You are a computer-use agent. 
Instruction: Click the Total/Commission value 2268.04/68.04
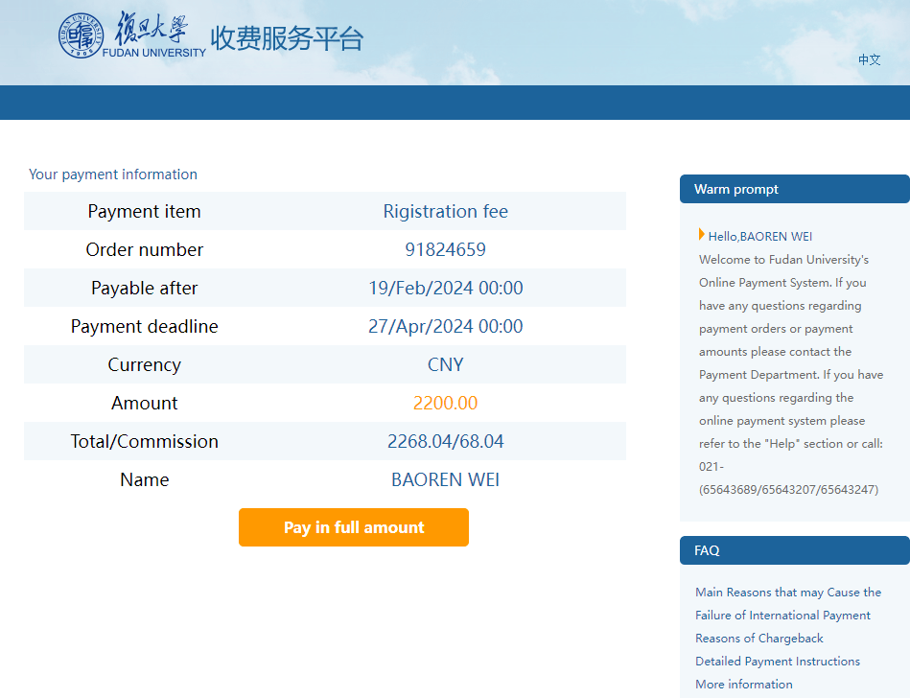point(445,441)
